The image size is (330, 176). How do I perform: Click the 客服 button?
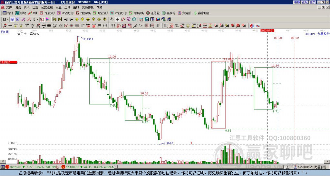(297, 2)
